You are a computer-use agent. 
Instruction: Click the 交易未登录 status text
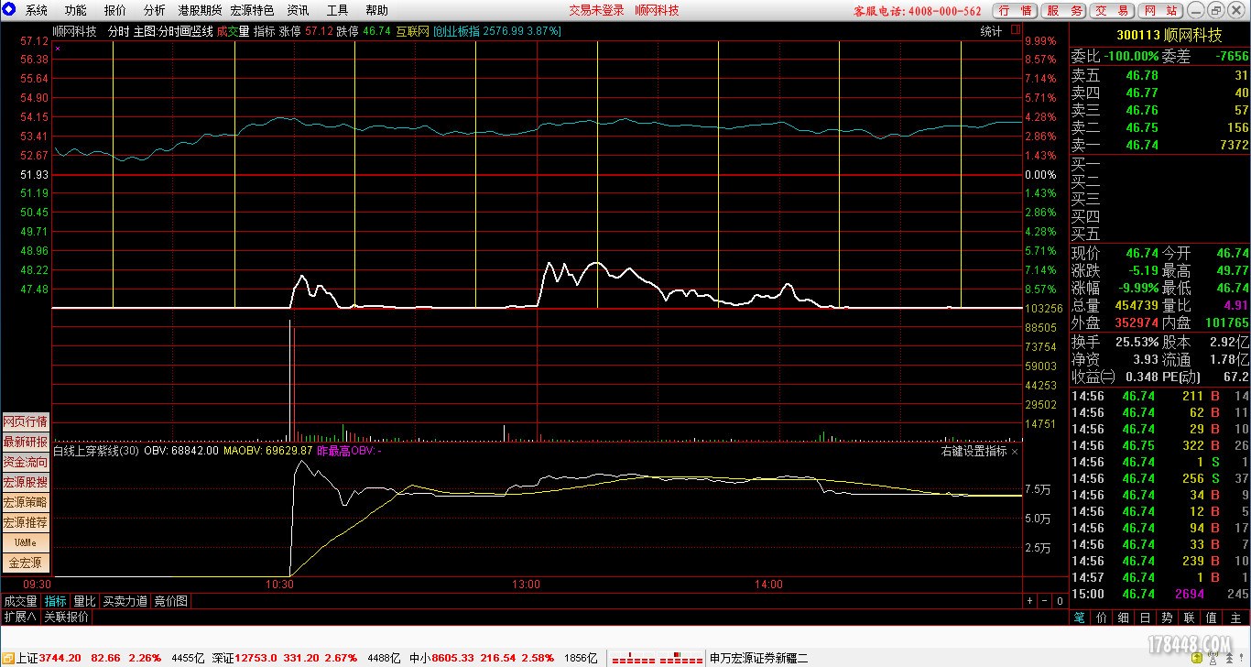coord(597,11)
